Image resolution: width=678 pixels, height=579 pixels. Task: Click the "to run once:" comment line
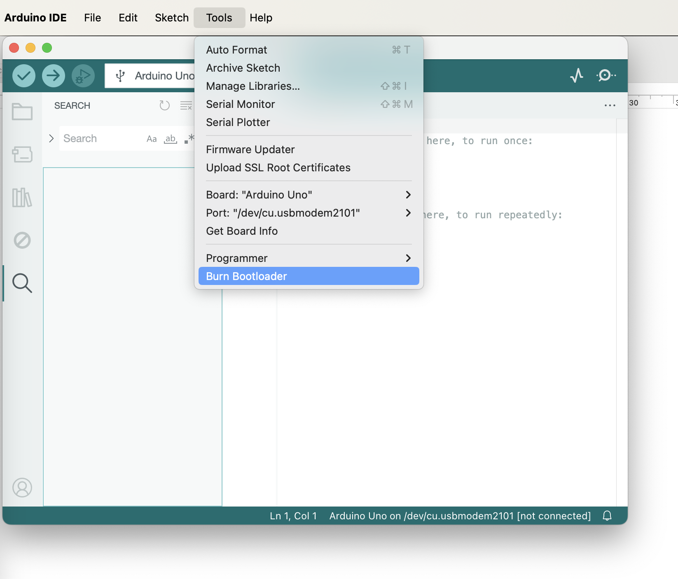tap(479, 141)
